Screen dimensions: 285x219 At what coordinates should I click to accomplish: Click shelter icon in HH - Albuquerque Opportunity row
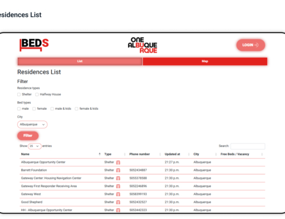118,210
